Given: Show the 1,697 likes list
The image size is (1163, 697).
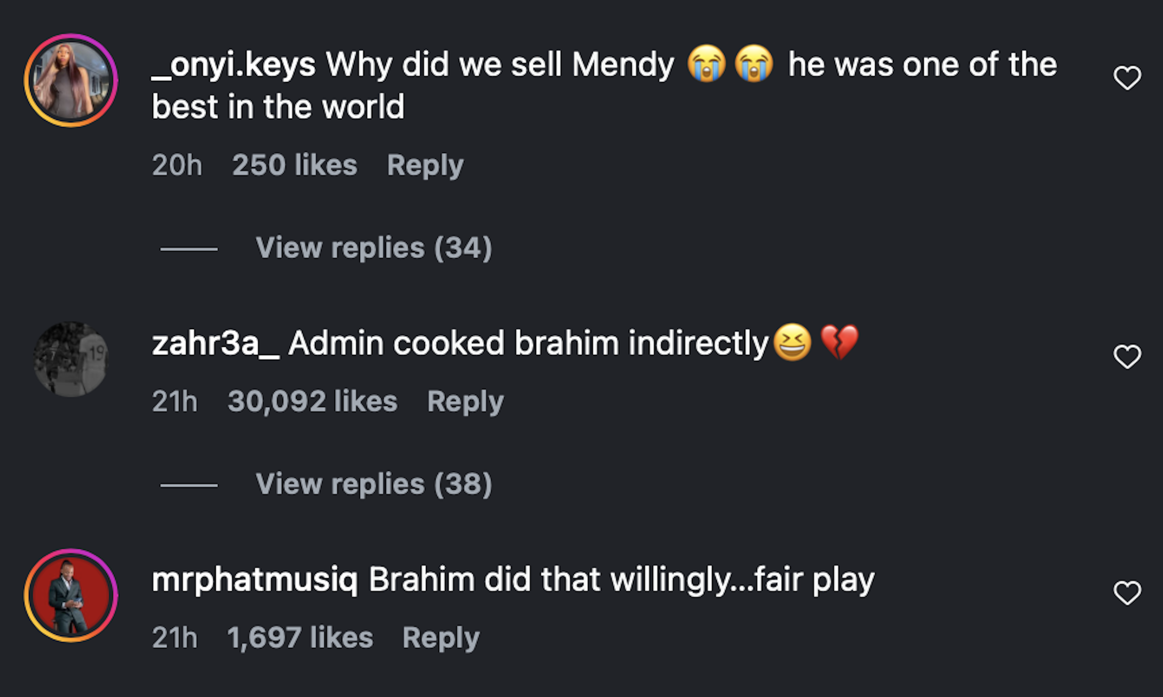Looking at the screenshot, I should (x=300, y=638).
